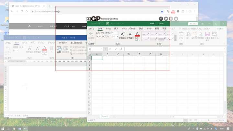Image resolution: width=233 pixels, height=131 pixels.
Task: Open the font color dropdown arrow in Excel
Action: tap(139, 40)
